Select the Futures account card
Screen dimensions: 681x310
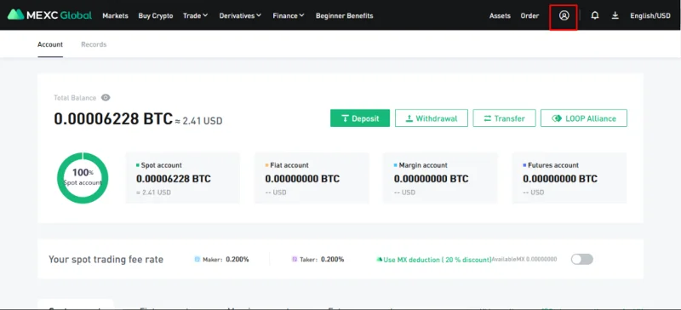(569, 178)
